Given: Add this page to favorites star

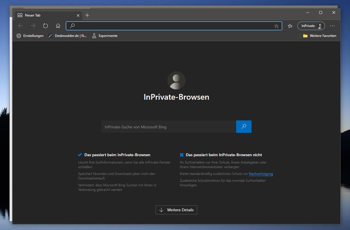Looking at the screenshot, I should click(276, 26).
